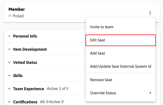Choose Add/Update Seat External System Id
The image size is (163, 105).
pyautogui.click(x=121, y=66)
